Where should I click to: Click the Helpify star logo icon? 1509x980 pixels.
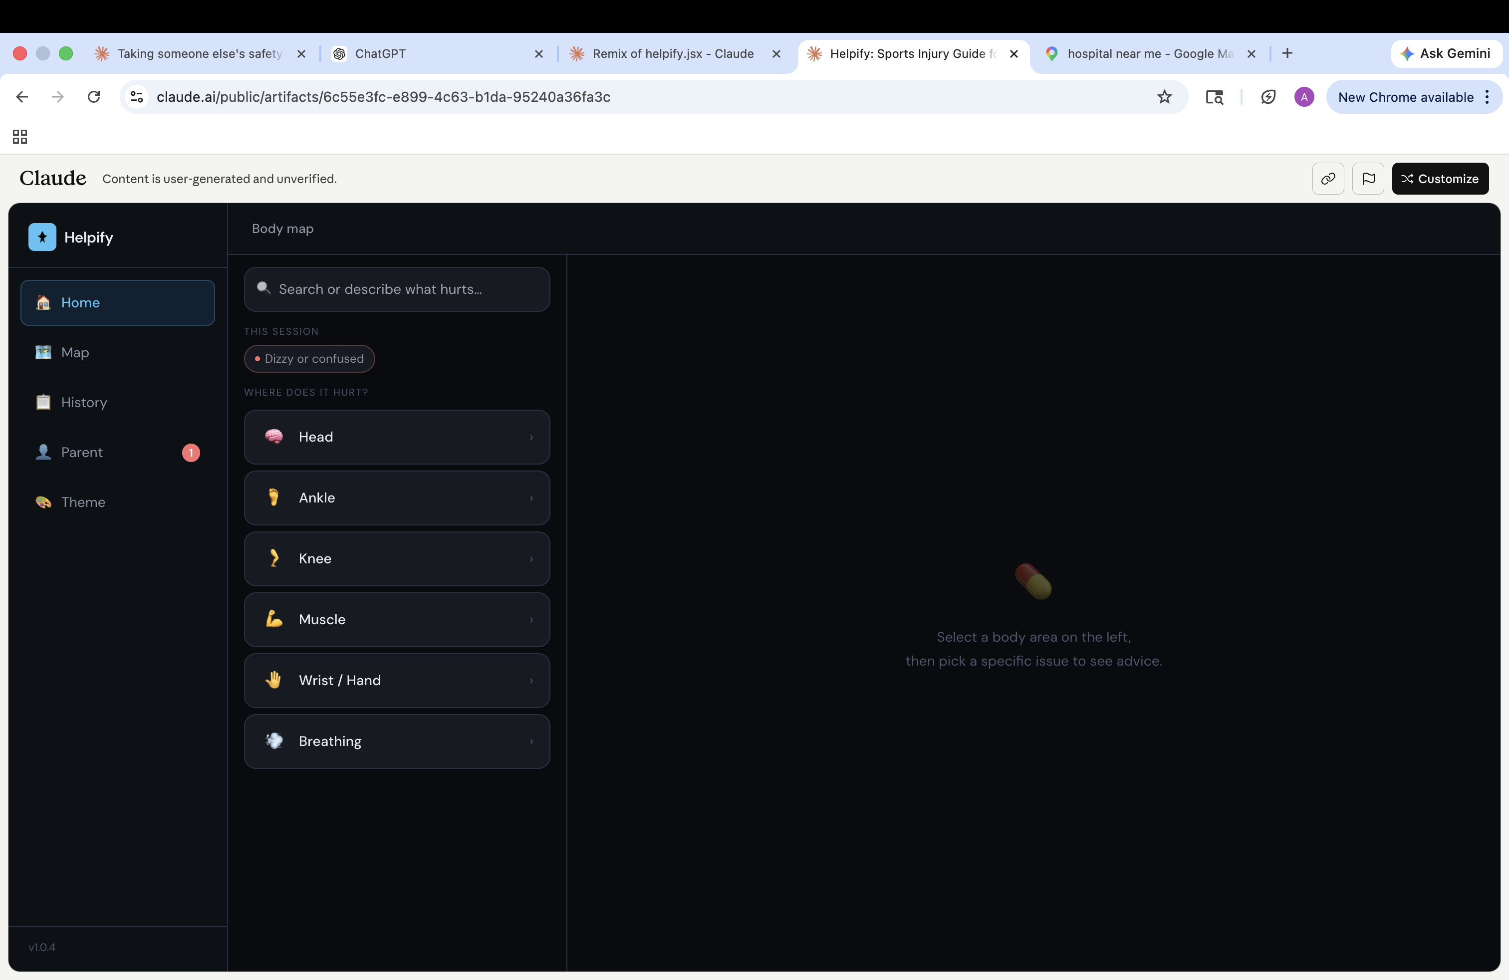click(42, 237)
